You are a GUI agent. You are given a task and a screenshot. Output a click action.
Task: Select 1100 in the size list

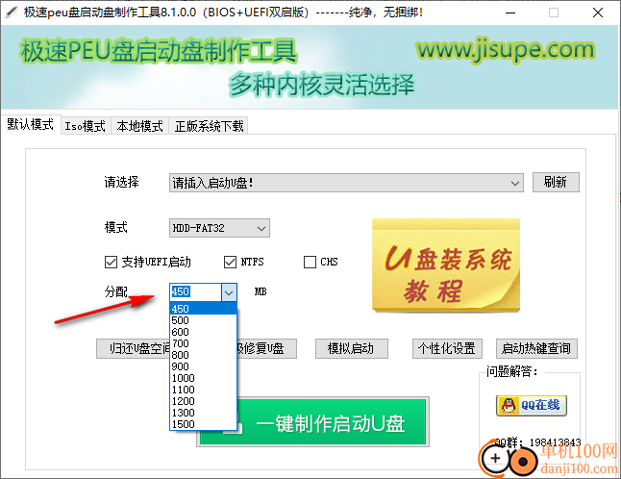point(203,390)
